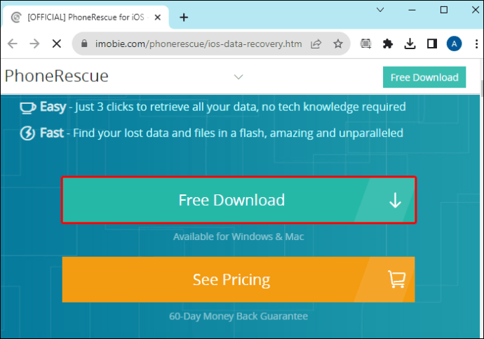Open the screenshot capture extension icon
The image size is (484, 339).
coord(365,44)
